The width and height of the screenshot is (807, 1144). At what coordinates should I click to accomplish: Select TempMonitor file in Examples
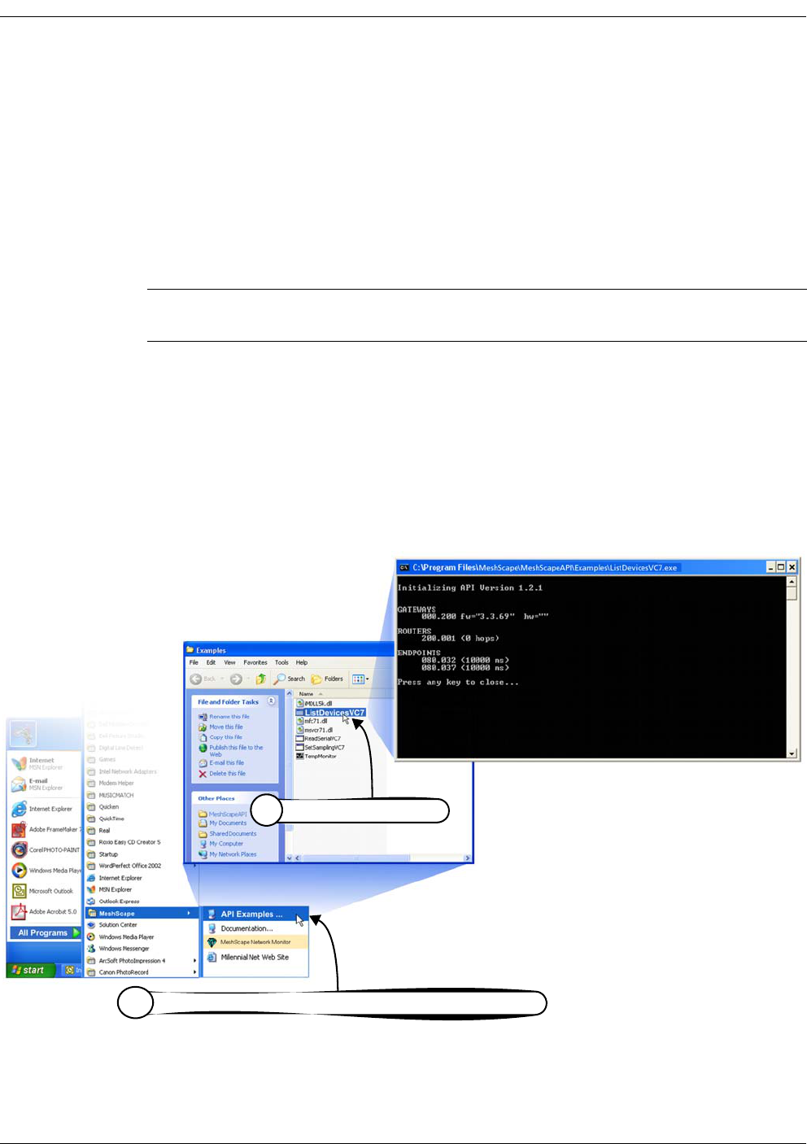pyautogui.click(x=316, y=756)
